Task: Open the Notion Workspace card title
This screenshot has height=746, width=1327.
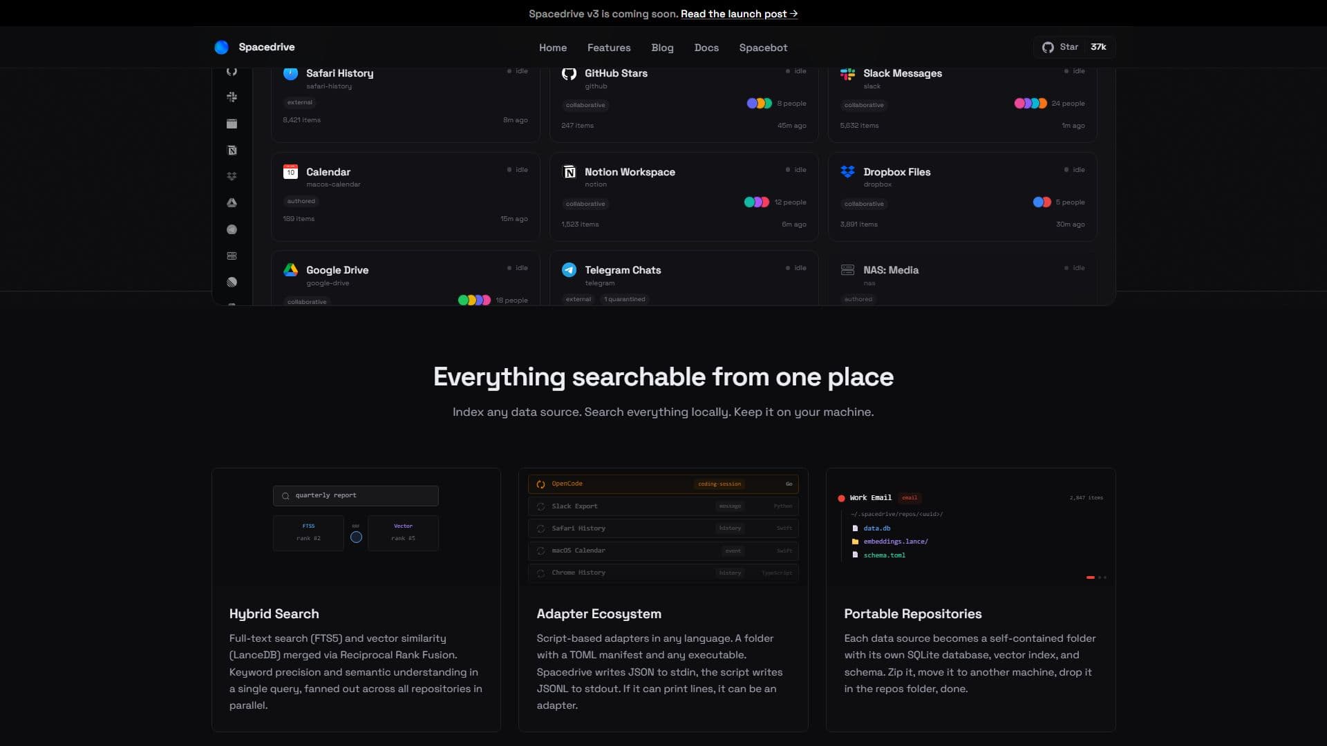Action: point(630,172)
